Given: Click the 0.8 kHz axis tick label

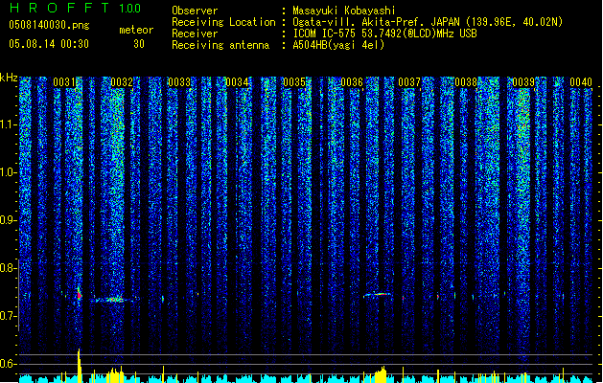Looking at the screenshot, I should tap(9, 268).
